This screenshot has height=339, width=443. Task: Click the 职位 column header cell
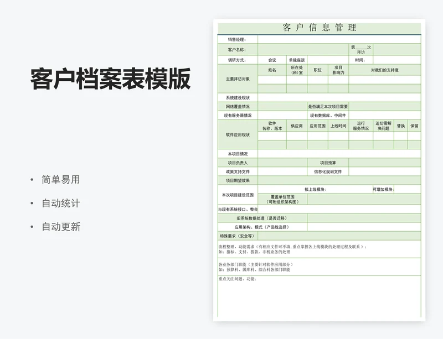pos(317,70)
